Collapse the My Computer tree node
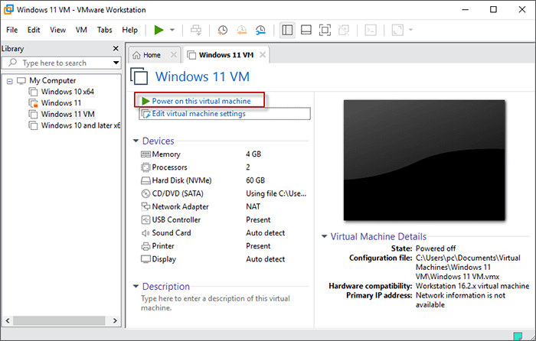This screenshot has width=536, height=341. pos(9,81)
